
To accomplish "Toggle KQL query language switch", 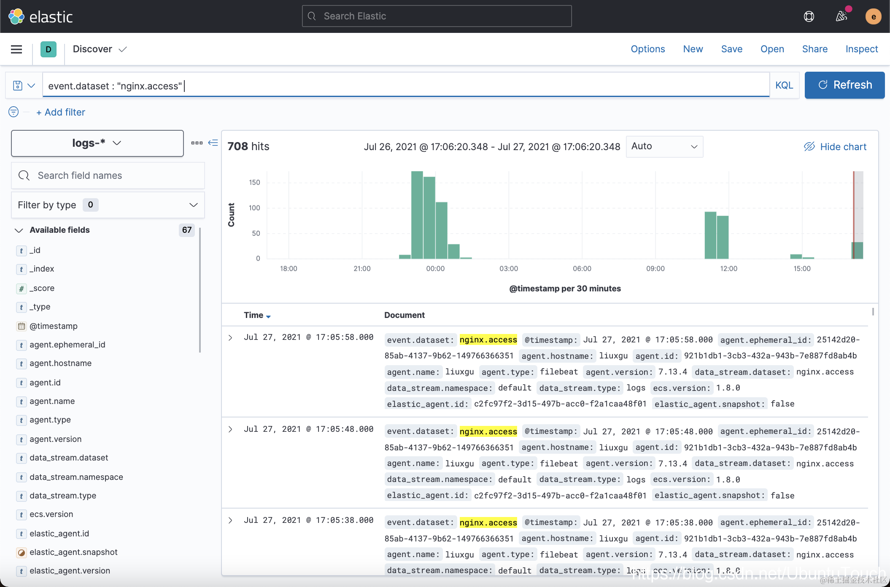I will pyautogui.click(x=784, y=86).
